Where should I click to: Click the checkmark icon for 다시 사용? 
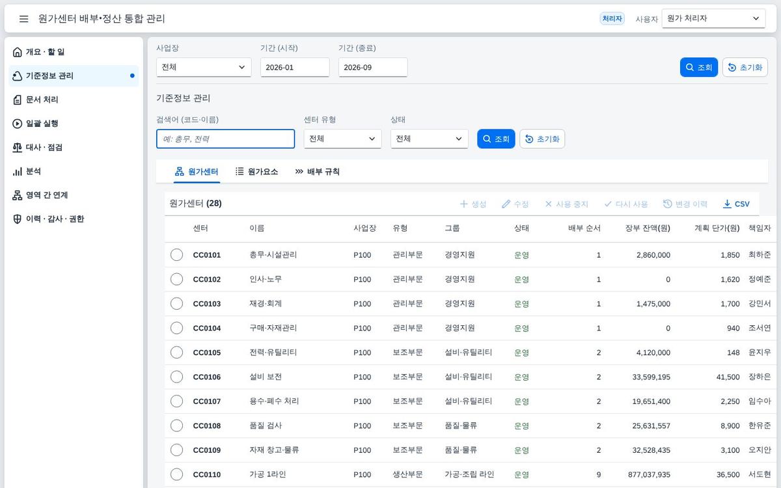coord(608,204)
